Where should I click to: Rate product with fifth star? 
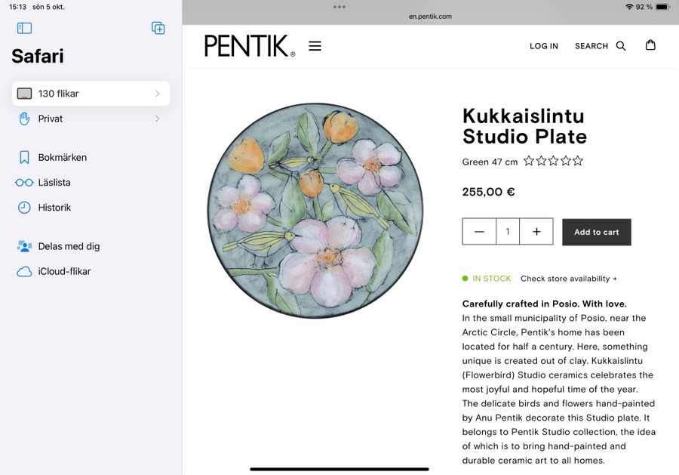pos(578,161)
